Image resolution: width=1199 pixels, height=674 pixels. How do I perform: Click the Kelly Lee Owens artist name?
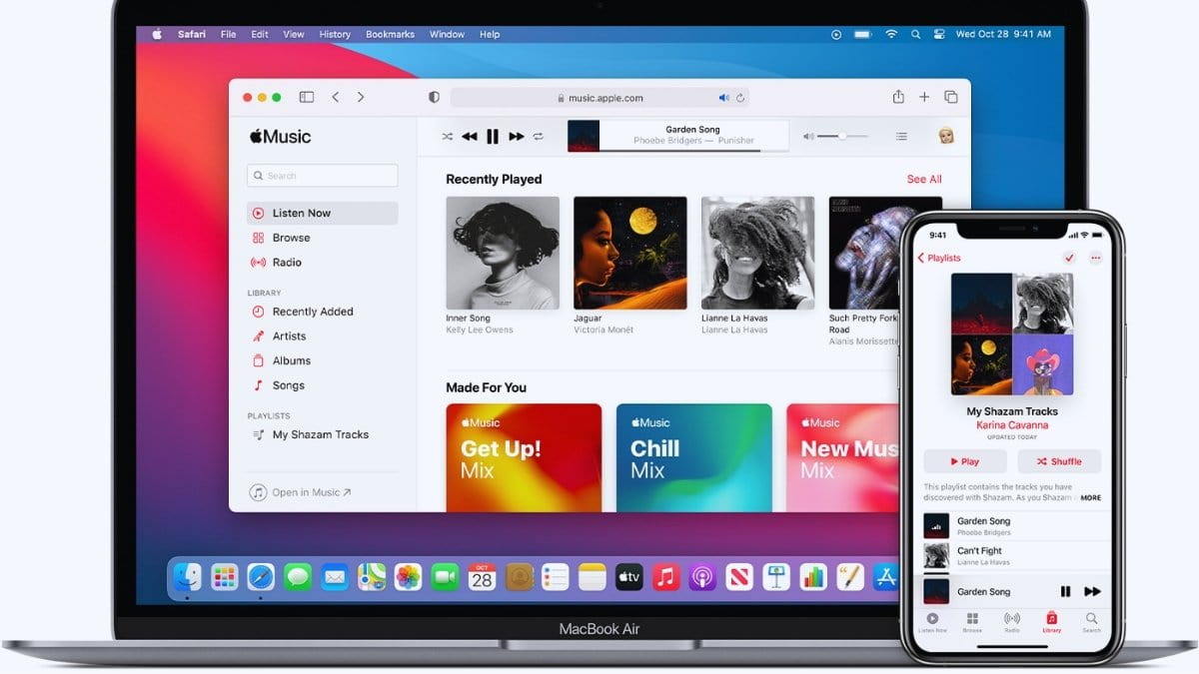(x=480, y=330)
